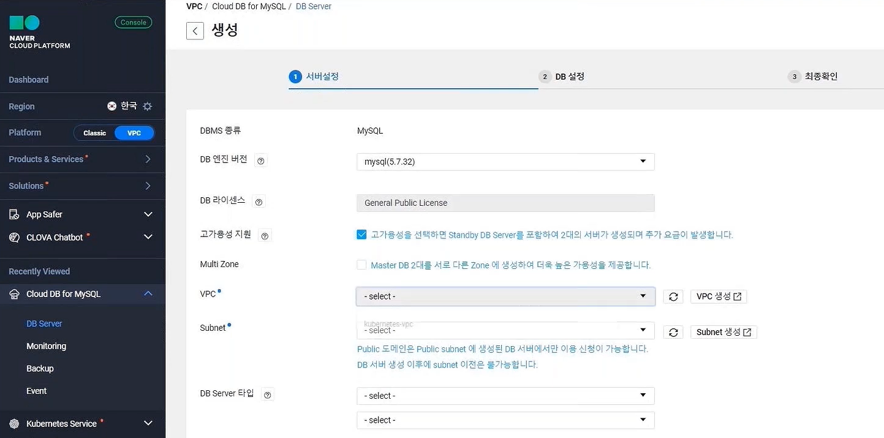Refresh the VPC list
The image size is (884, 438).
[673, 296]
